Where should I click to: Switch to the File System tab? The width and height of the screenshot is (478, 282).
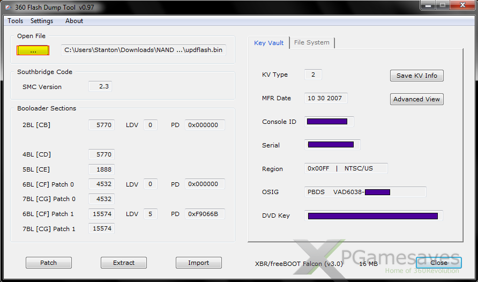click(312, 42)
